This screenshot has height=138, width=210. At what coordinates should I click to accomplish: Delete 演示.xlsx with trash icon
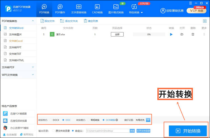[x=193, y=34]
